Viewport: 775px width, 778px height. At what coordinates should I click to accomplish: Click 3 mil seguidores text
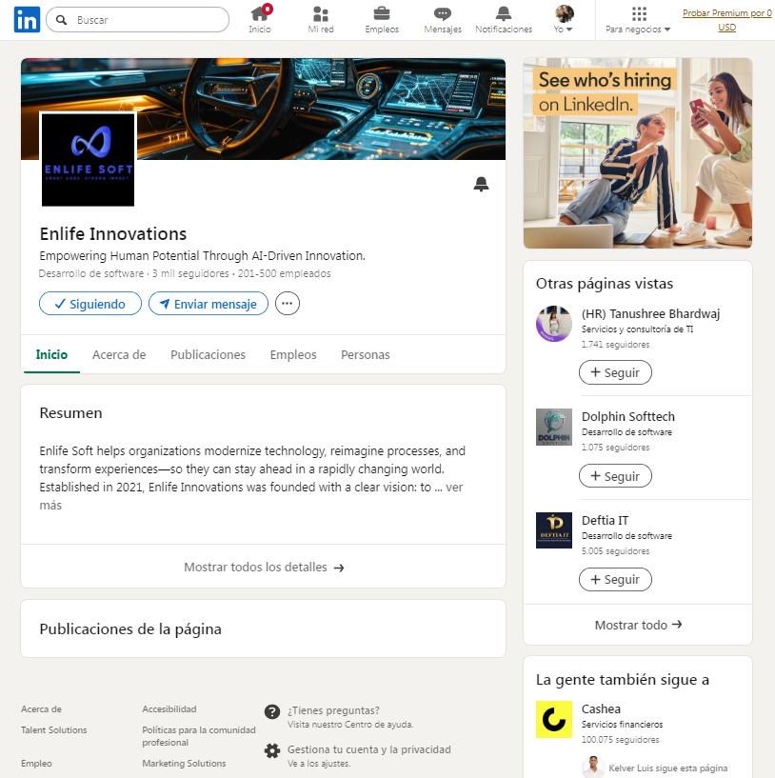click(190, 273)
